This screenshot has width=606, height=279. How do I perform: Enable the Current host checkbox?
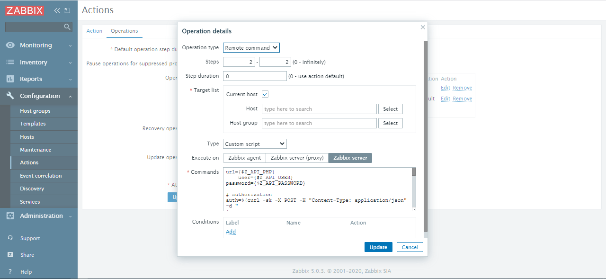(x=265, y=94)
